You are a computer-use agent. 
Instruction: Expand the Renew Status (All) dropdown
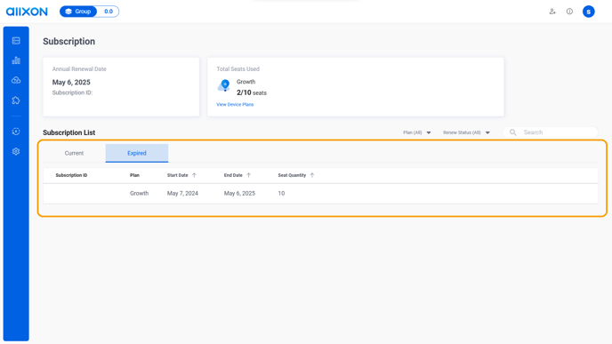(x=466, y=132)
